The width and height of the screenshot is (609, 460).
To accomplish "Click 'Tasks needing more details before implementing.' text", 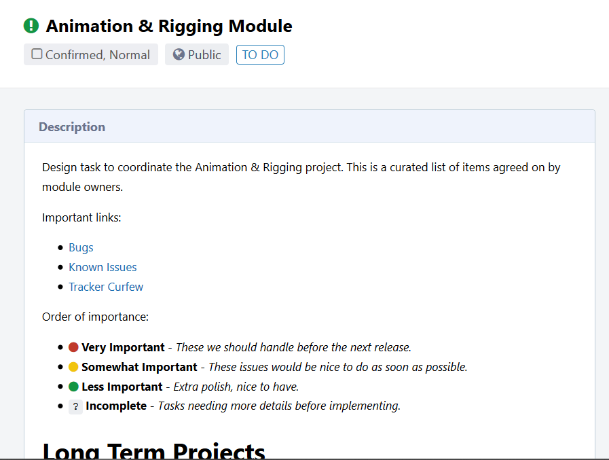I will (279, 406).
